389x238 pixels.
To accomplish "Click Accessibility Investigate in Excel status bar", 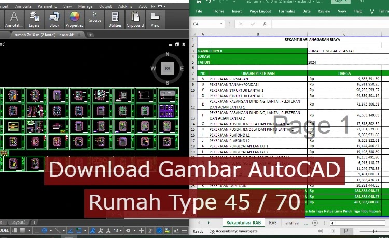I will pos(233,231).
